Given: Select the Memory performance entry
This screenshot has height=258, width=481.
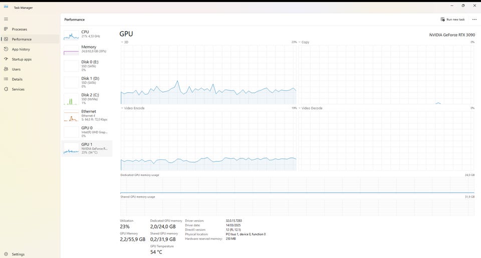Looking at the screenshot, I should tap(87, 49).
